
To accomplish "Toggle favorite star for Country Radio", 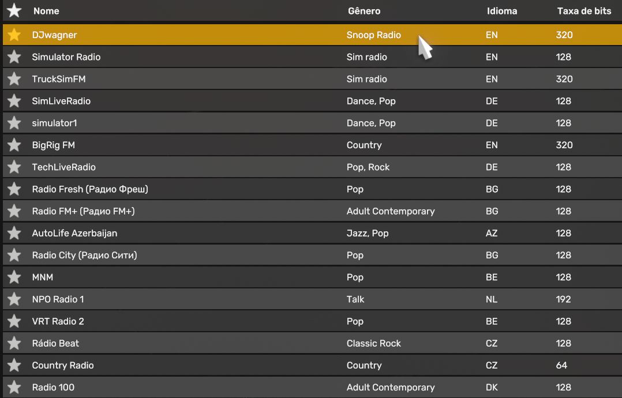I will (x=14, y=365).
